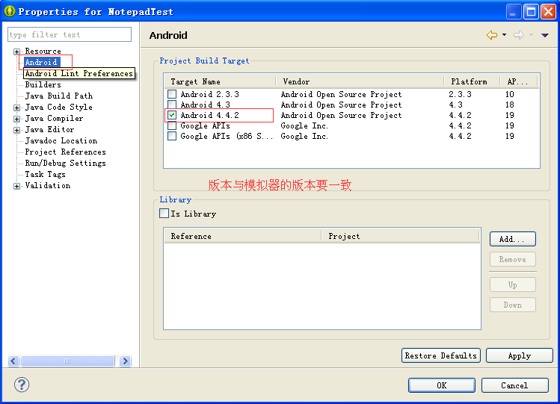Select Java Code Style in the tree
This screenshot has width=560, height=404.
[59, 107]
